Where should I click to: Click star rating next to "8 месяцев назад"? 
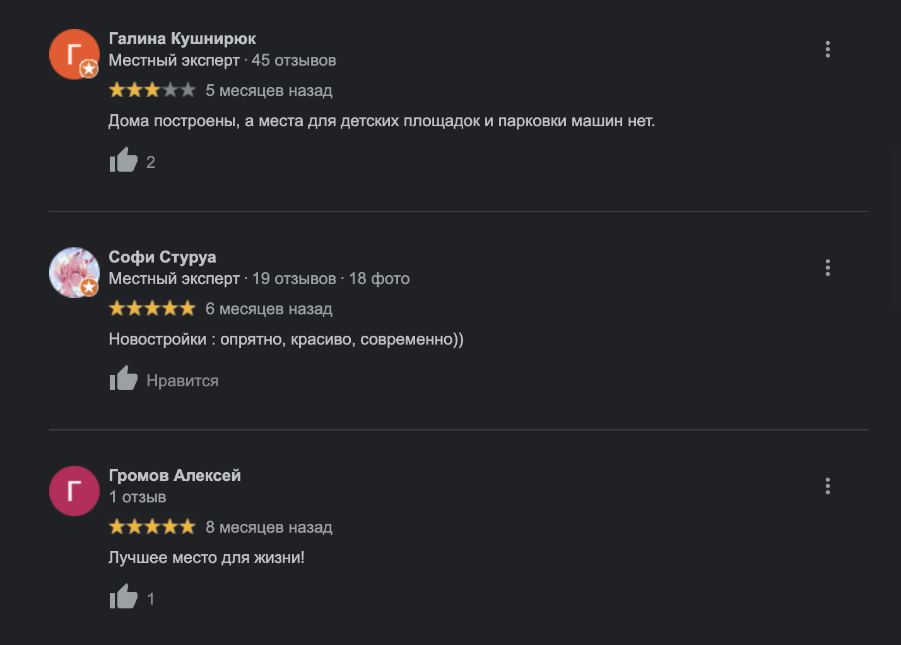(x=152, y=527)
